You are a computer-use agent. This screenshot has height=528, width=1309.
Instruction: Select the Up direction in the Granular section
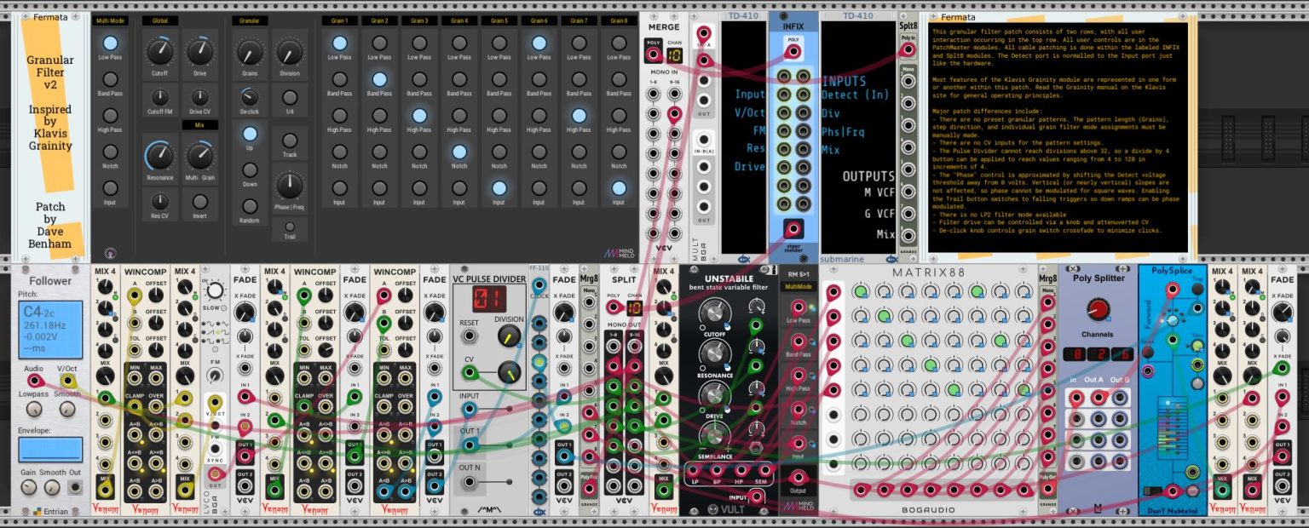[250, 134]
